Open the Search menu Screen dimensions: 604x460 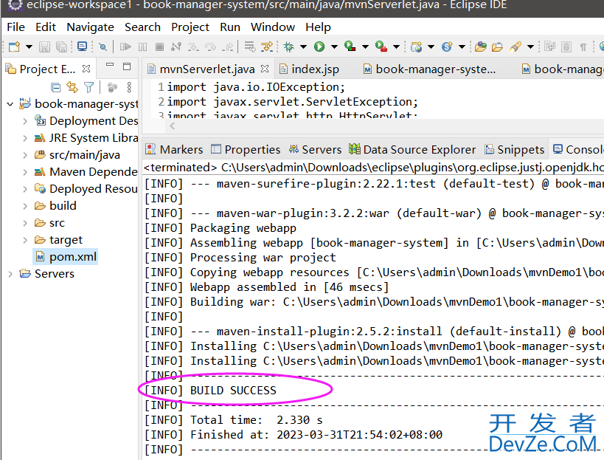142,27
